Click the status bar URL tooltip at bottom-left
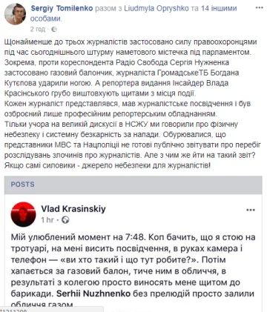This screenshot has width=267, height=312. [51, 310]
